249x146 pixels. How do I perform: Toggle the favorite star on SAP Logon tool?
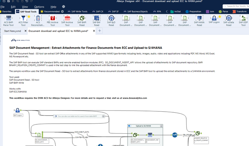(220, 16)
